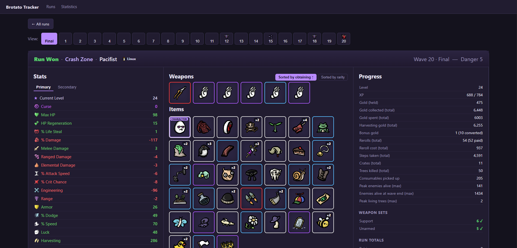Select the Luck stat label

point(45,232)
